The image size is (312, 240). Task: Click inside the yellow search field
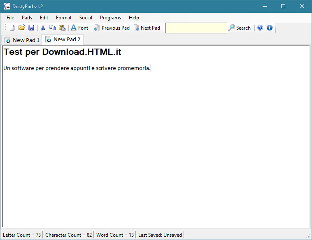tap(196, 28)
